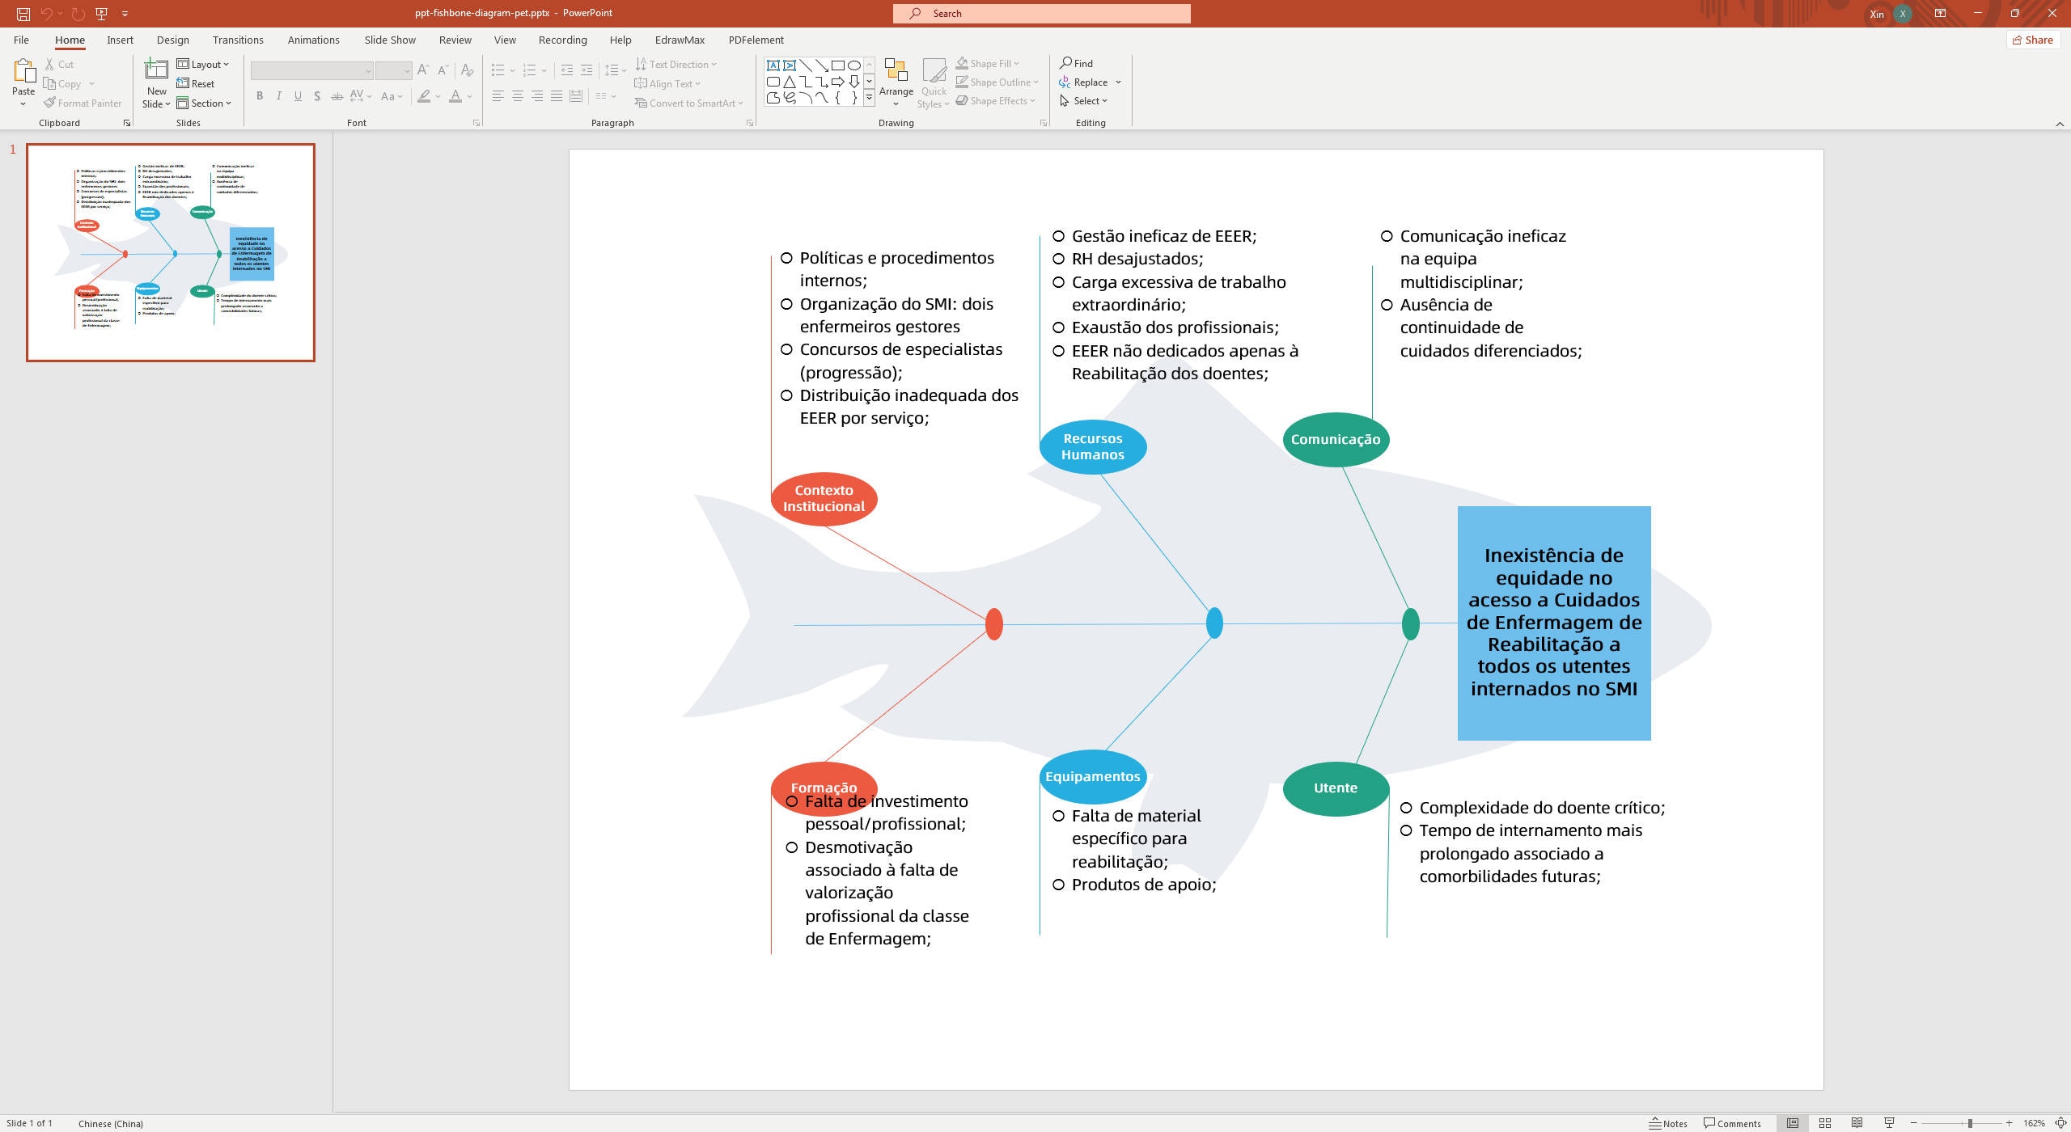Toggle underline formatting
This screenshot has width=2071, height=1132.
(298, 95)
